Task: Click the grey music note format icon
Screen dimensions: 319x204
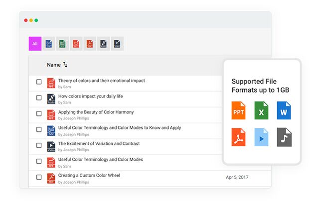Action: [x=284, y=137]
